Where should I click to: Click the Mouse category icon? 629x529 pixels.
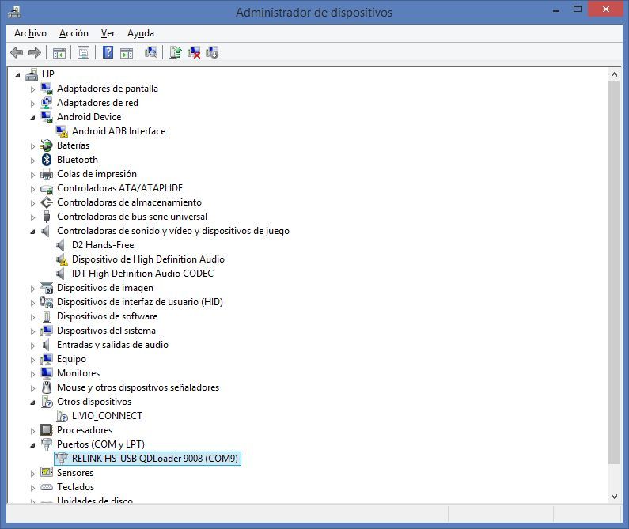click(47, 387)
